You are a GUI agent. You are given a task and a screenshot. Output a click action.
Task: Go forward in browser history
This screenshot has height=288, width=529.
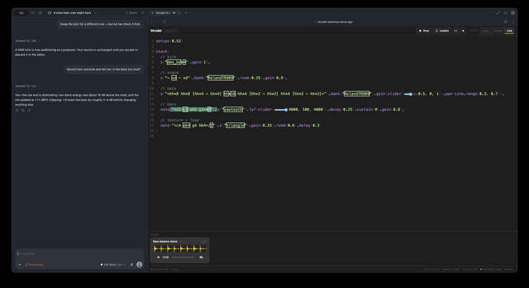tap(158, 22)
